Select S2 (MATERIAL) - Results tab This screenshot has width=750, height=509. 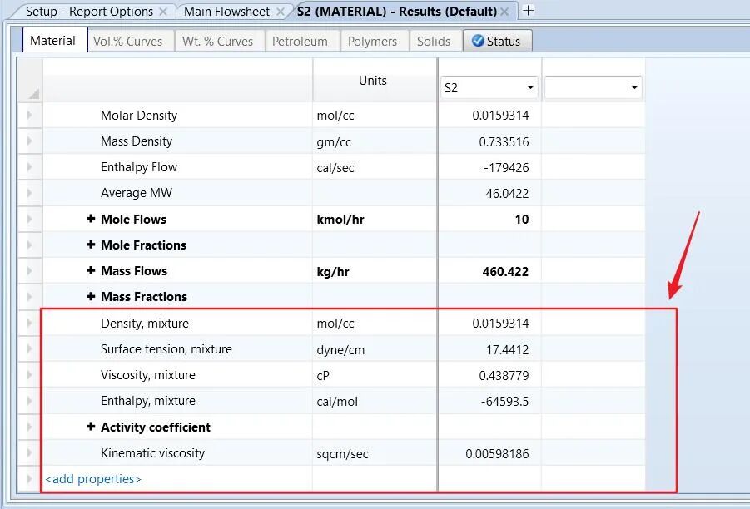[x=396, y=12]
